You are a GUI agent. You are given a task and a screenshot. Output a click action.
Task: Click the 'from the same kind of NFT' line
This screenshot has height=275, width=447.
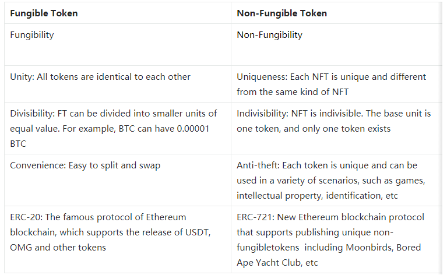click(293, 91)
